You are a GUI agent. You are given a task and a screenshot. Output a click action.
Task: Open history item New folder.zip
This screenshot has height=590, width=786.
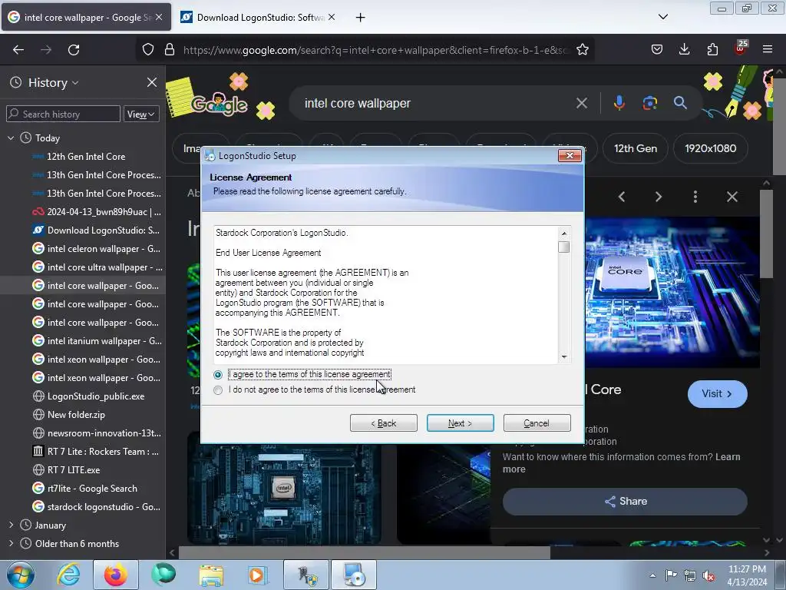coord(76,415)
